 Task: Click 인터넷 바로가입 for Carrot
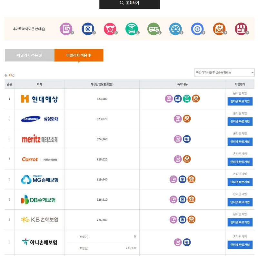[240, 162]
